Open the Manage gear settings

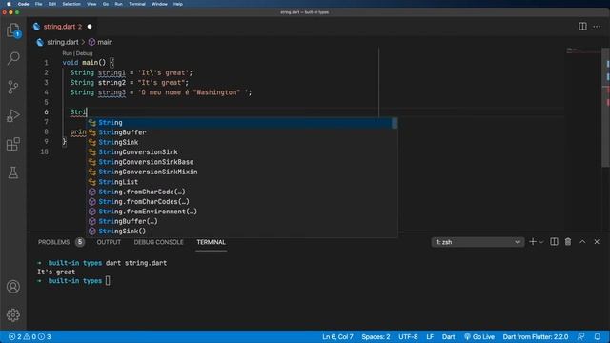click(x=13, y=314)
